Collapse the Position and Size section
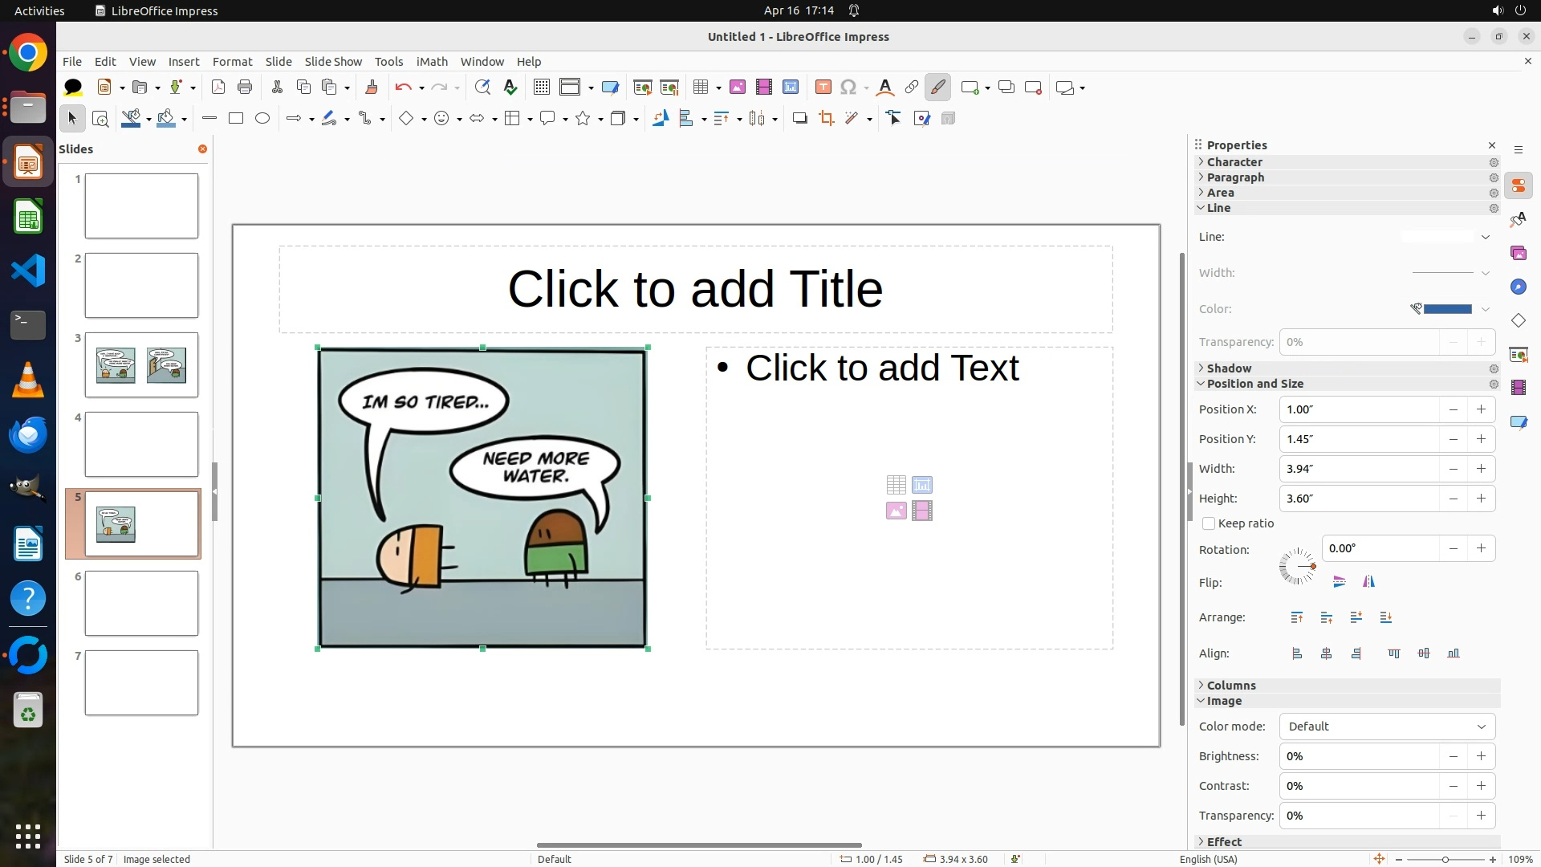Viewport: 1541px width, 867px height. (1254, 384)
